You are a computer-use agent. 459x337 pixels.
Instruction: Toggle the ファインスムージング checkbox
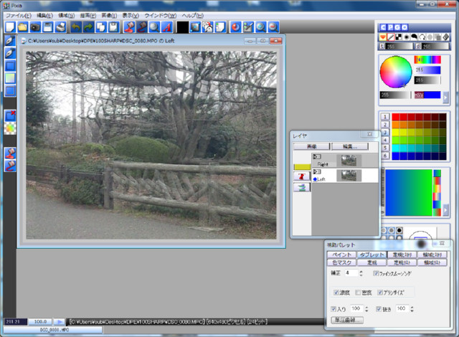click(x=376, y=273)
